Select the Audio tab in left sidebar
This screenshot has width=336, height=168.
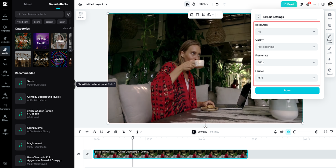pos(5,51)
